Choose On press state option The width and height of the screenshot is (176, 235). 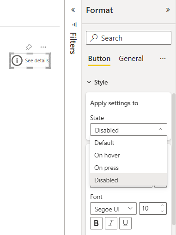(128, 168)
